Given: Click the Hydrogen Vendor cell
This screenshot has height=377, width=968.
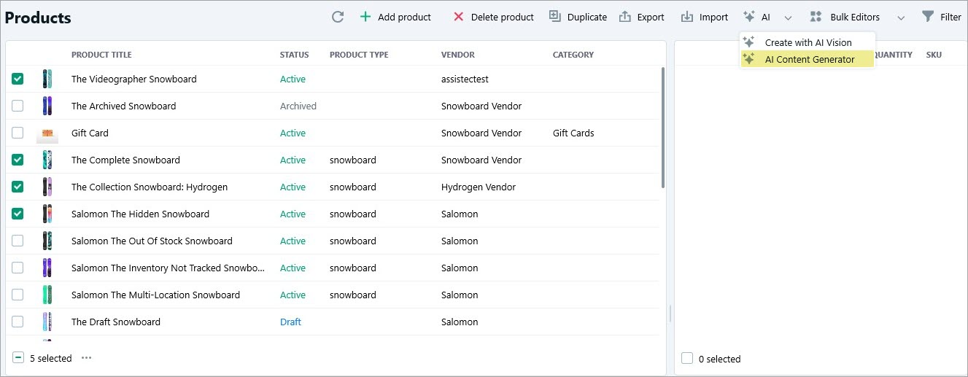Looking at the screenshot, I should tap(479, 187).
